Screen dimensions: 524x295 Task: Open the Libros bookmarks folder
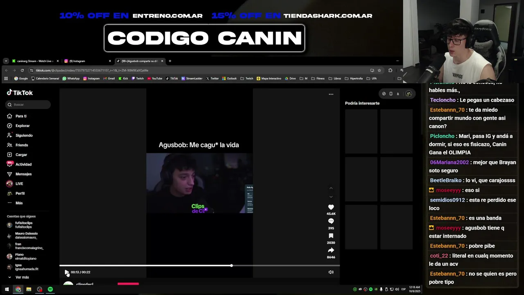point(334,78)
